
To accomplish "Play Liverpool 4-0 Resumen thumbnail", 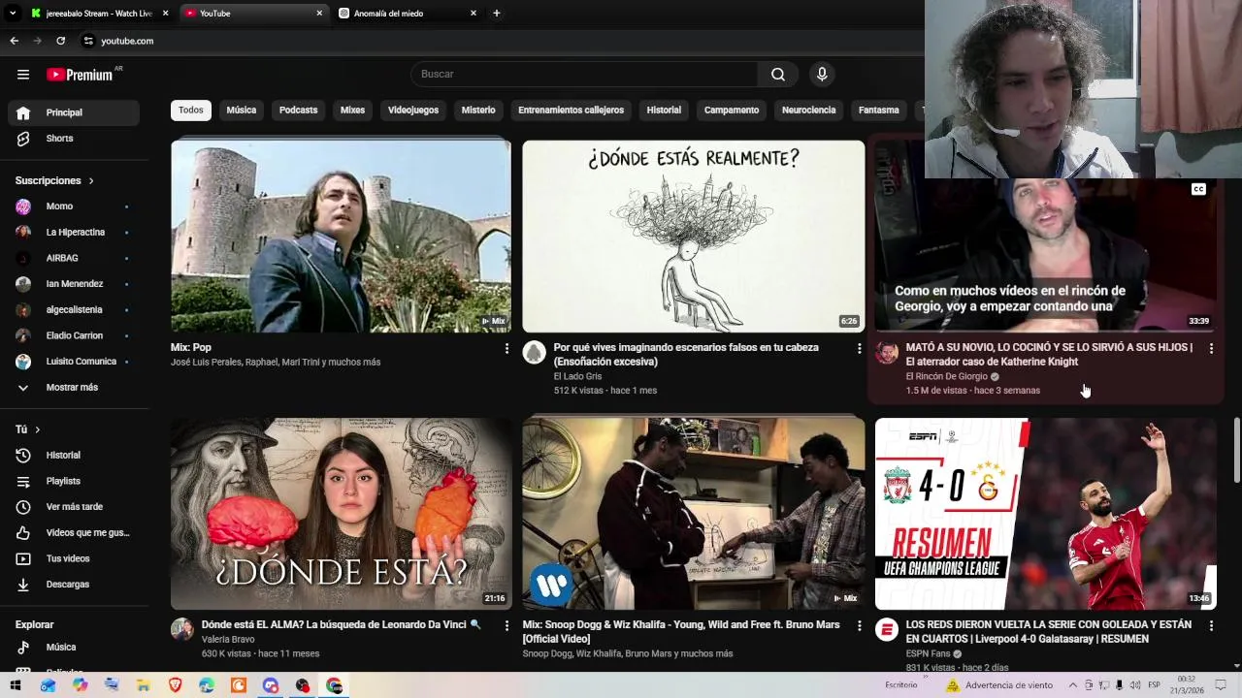I will click(x=1046, y=514).
